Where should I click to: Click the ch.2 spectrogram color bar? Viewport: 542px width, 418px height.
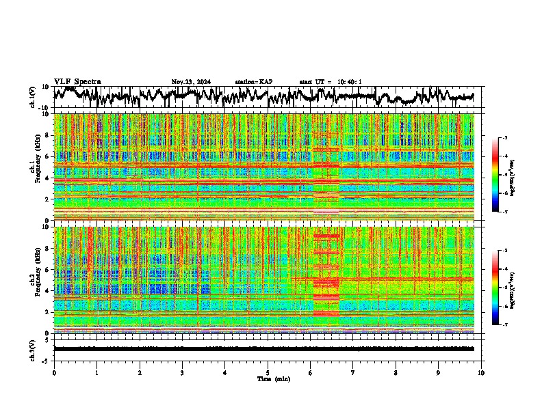pyautogui.click(x=495, y=288)
